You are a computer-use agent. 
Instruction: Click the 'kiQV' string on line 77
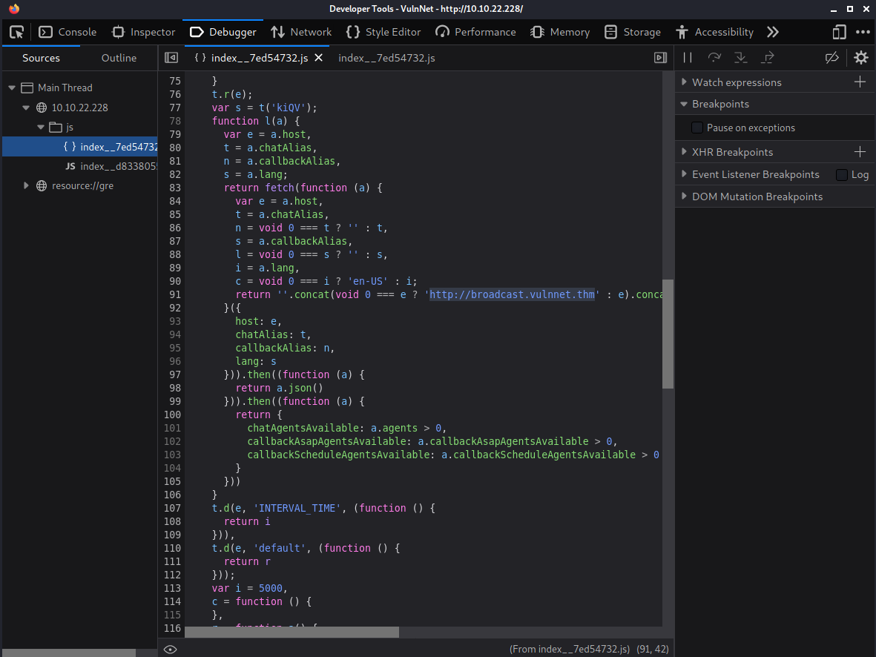(x=288, y=108)
